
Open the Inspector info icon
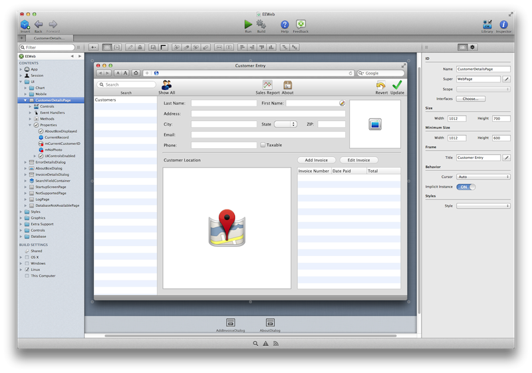tap(503, 25)
